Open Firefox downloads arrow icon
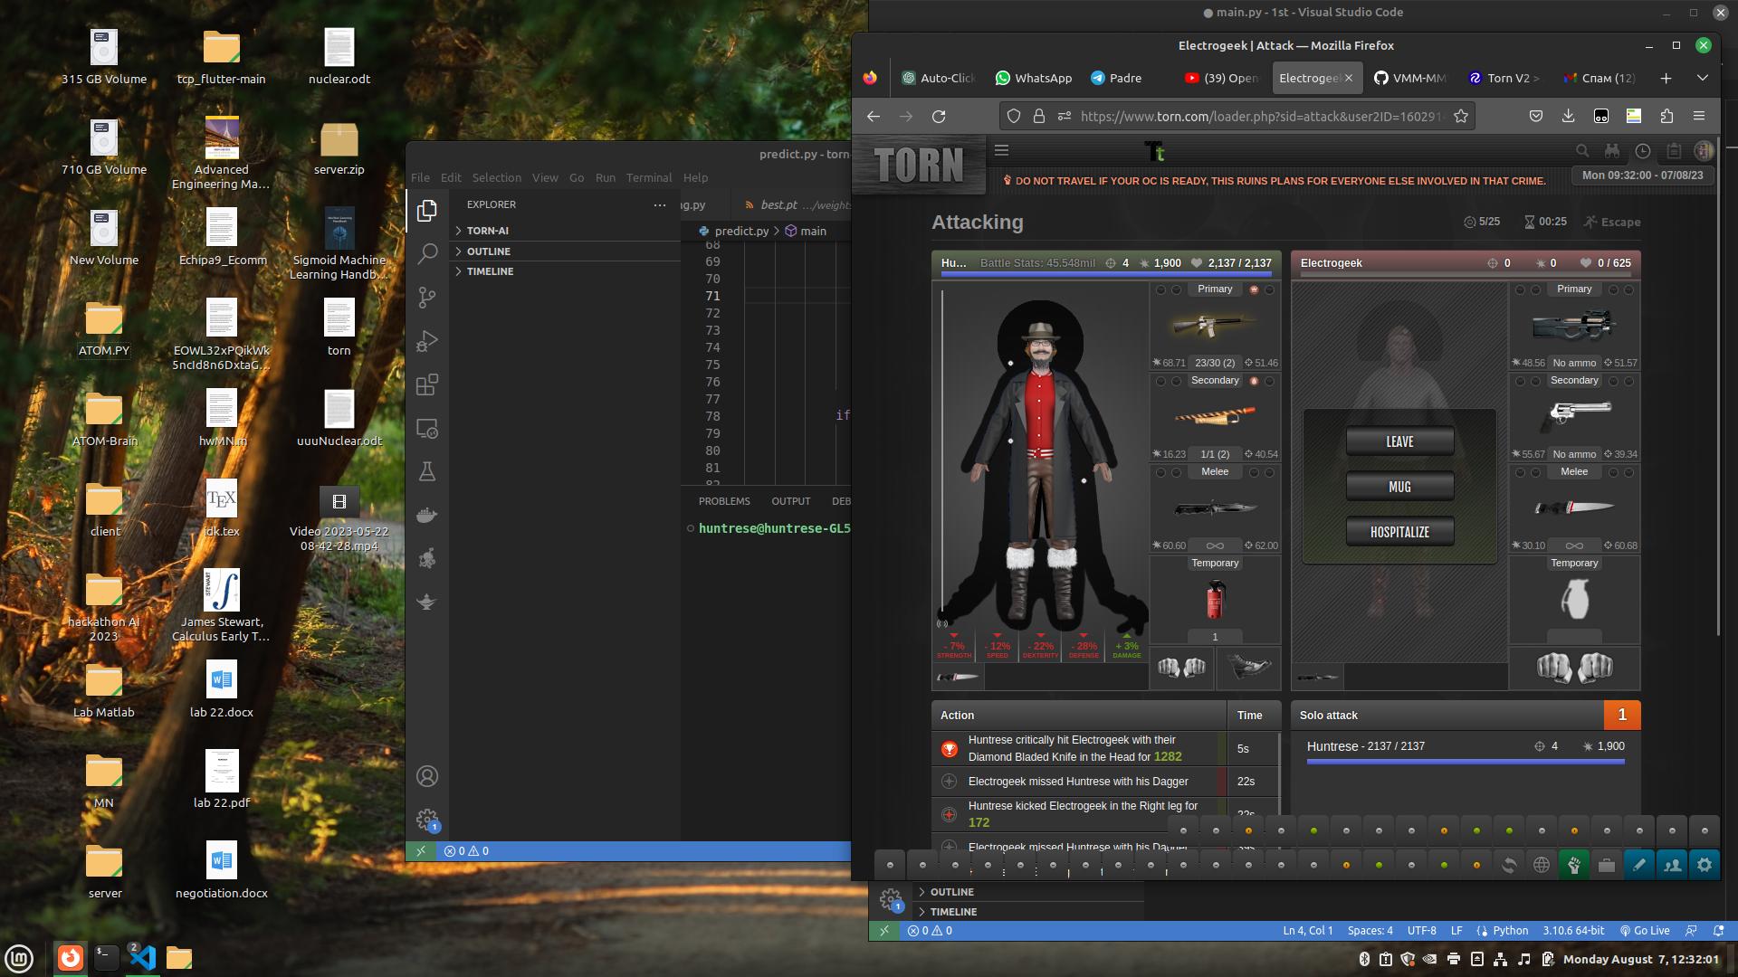This screenshot has height=977, width=1738. pos(1569,116)
